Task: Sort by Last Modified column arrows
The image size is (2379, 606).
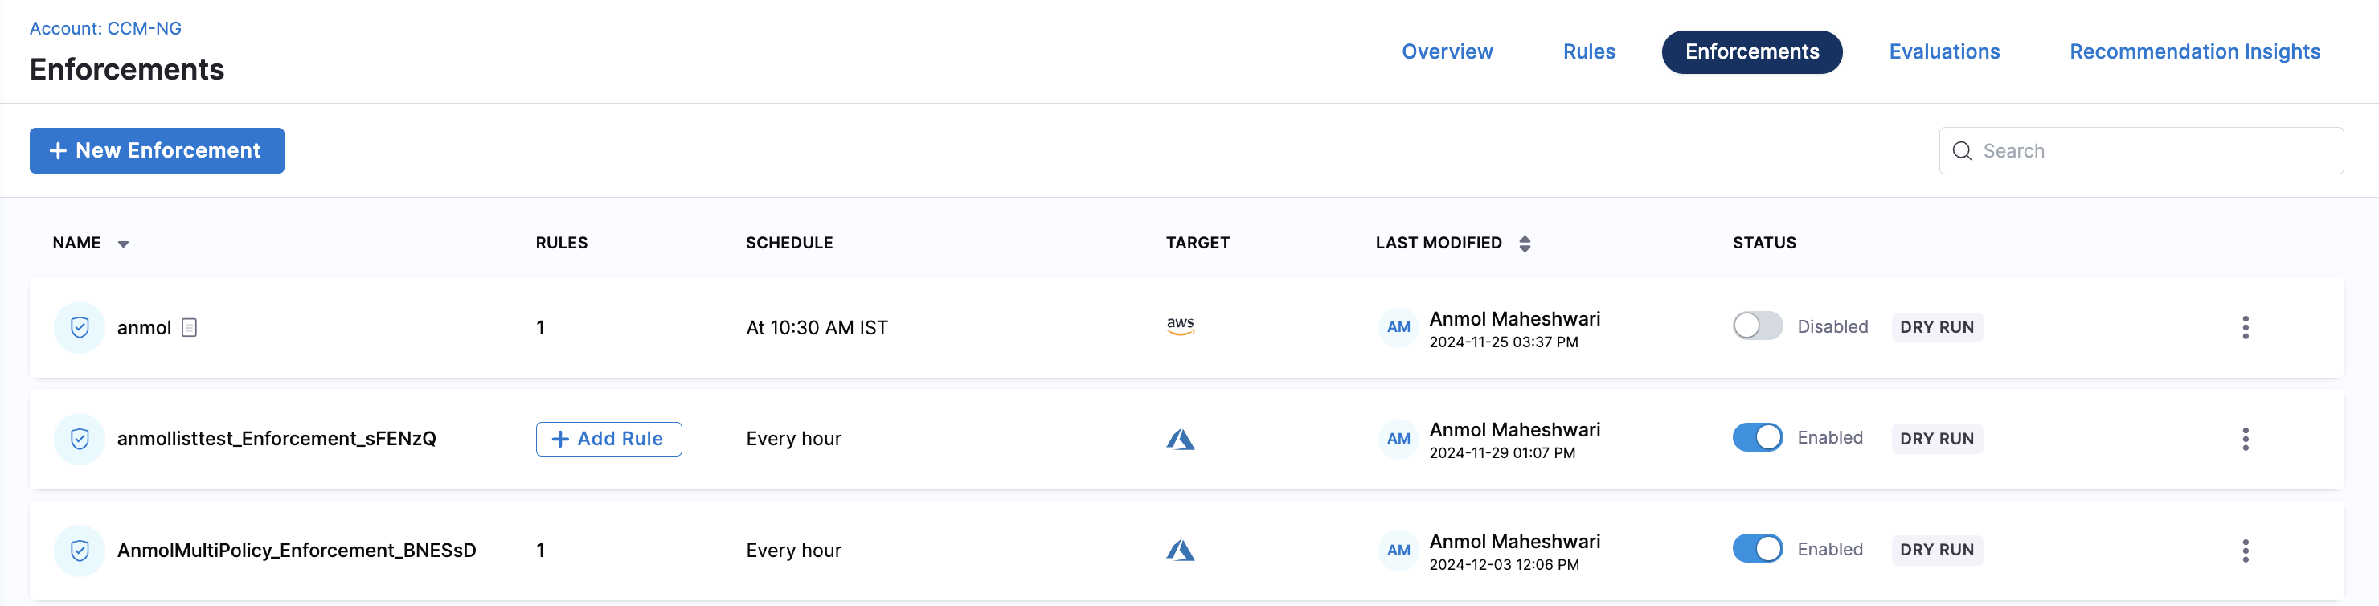Action: point(1525,244)
